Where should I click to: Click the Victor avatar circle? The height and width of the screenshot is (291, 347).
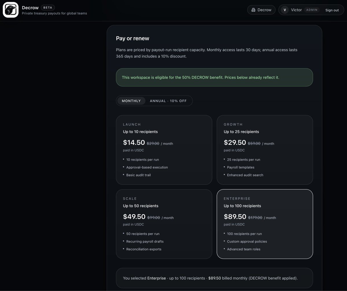[x=285, y=10]
